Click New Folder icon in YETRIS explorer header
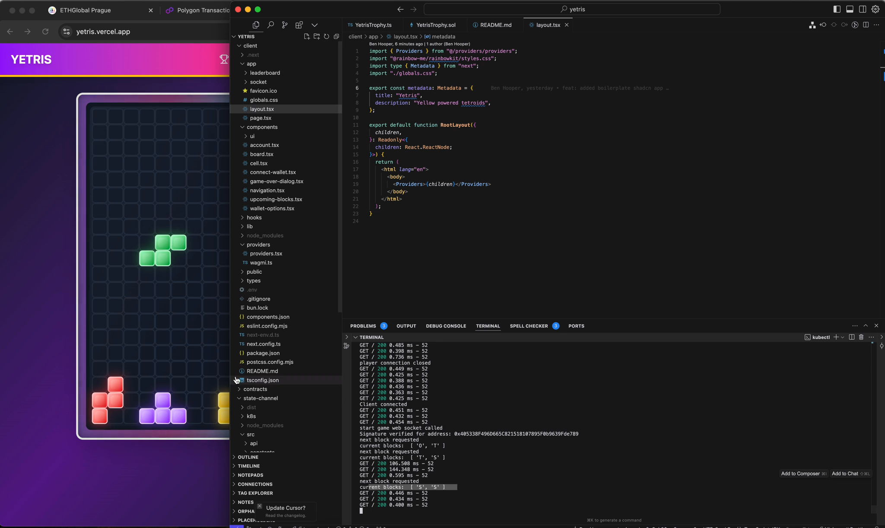This screenshot has height=528, width=885. pyautogui.click(x=317, y=37)
